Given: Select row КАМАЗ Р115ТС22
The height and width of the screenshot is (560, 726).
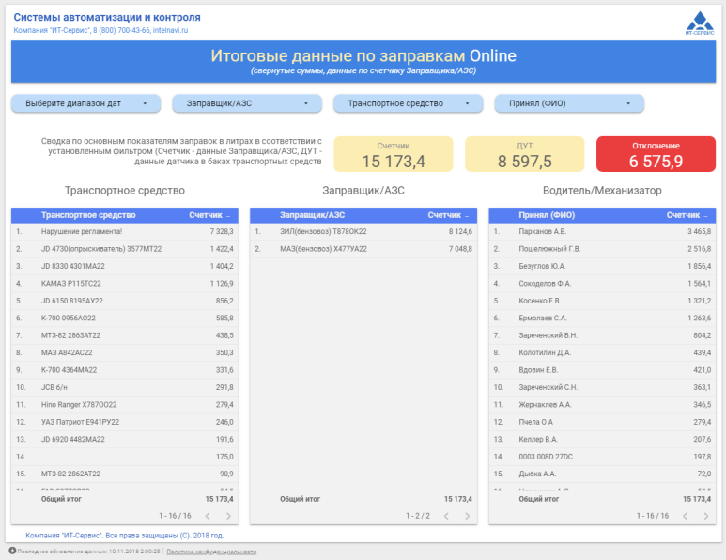Looking at the screenshot, I should tap(125, 284).
